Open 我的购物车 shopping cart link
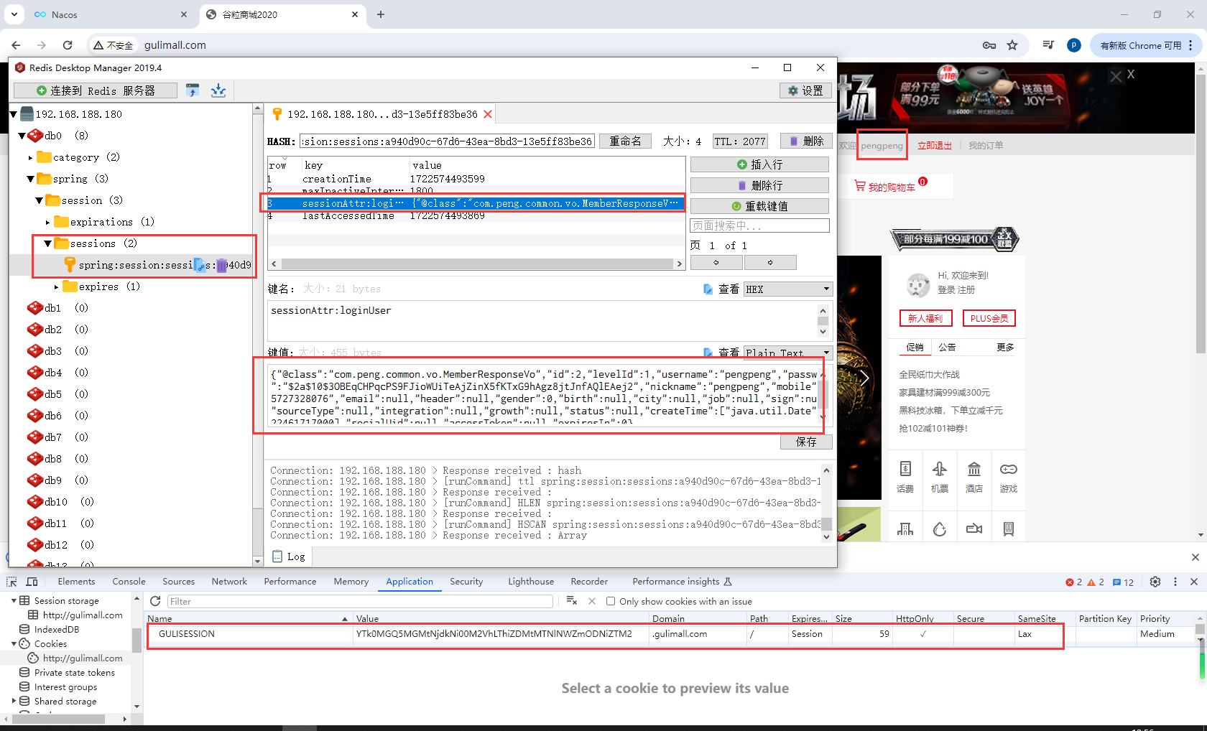This screenshot has width=1207, height=731. 891,187
